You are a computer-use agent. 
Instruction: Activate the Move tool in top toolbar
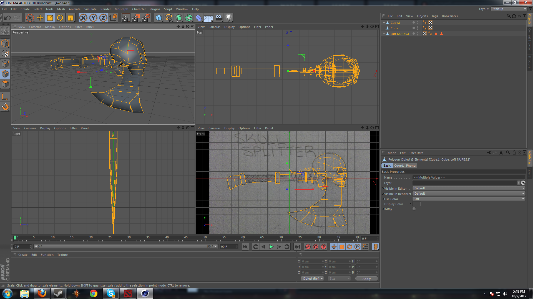40,18
